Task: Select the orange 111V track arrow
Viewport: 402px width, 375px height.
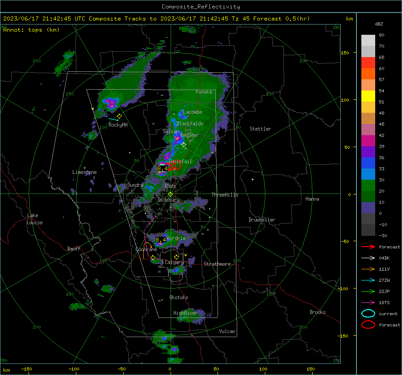Action: pyautogui.click(x=368, y=269)
